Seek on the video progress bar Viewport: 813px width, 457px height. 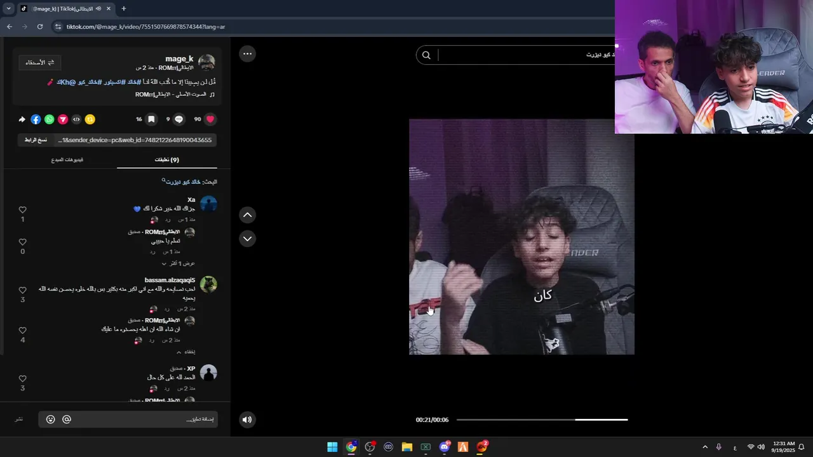coord(542,420)
